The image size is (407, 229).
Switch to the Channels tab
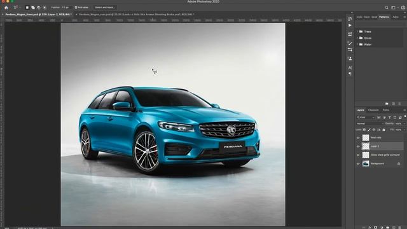[373, 110]
